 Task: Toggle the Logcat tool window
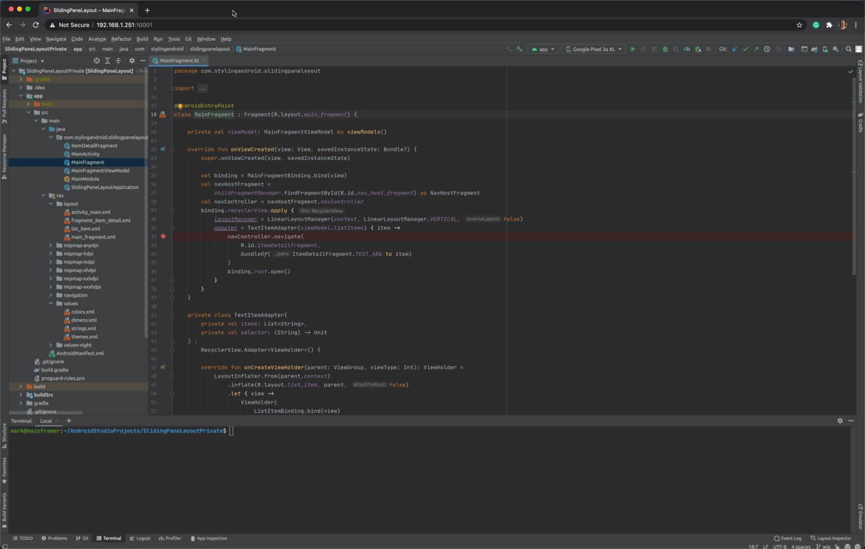pos(140,538)
